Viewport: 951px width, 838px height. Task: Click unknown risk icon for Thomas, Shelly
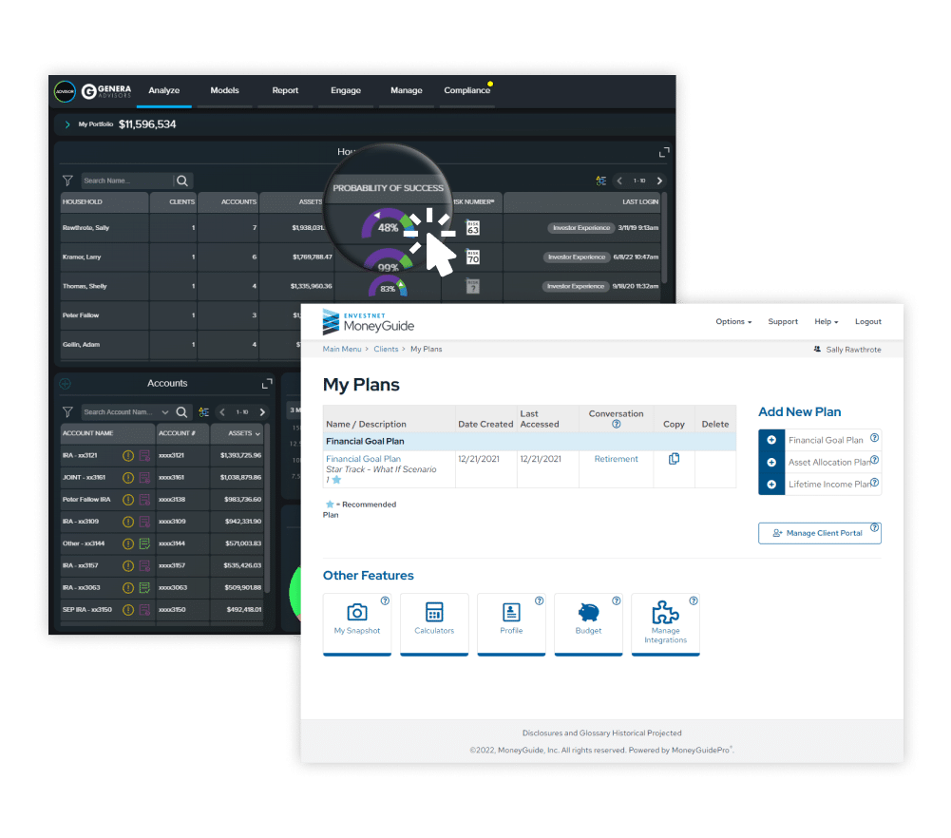click(472, 286)
